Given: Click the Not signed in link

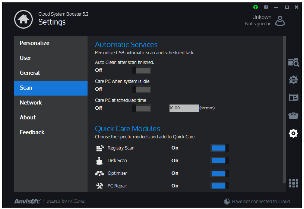Looking at the screenshot, I should pos(258,24).
